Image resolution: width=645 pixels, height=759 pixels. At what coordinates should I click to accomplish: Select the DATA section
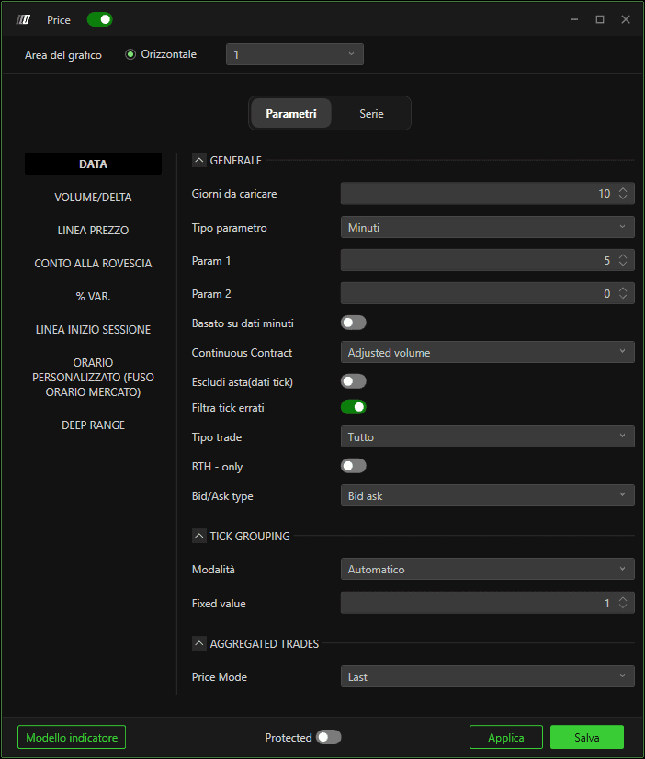click(93, 164)
